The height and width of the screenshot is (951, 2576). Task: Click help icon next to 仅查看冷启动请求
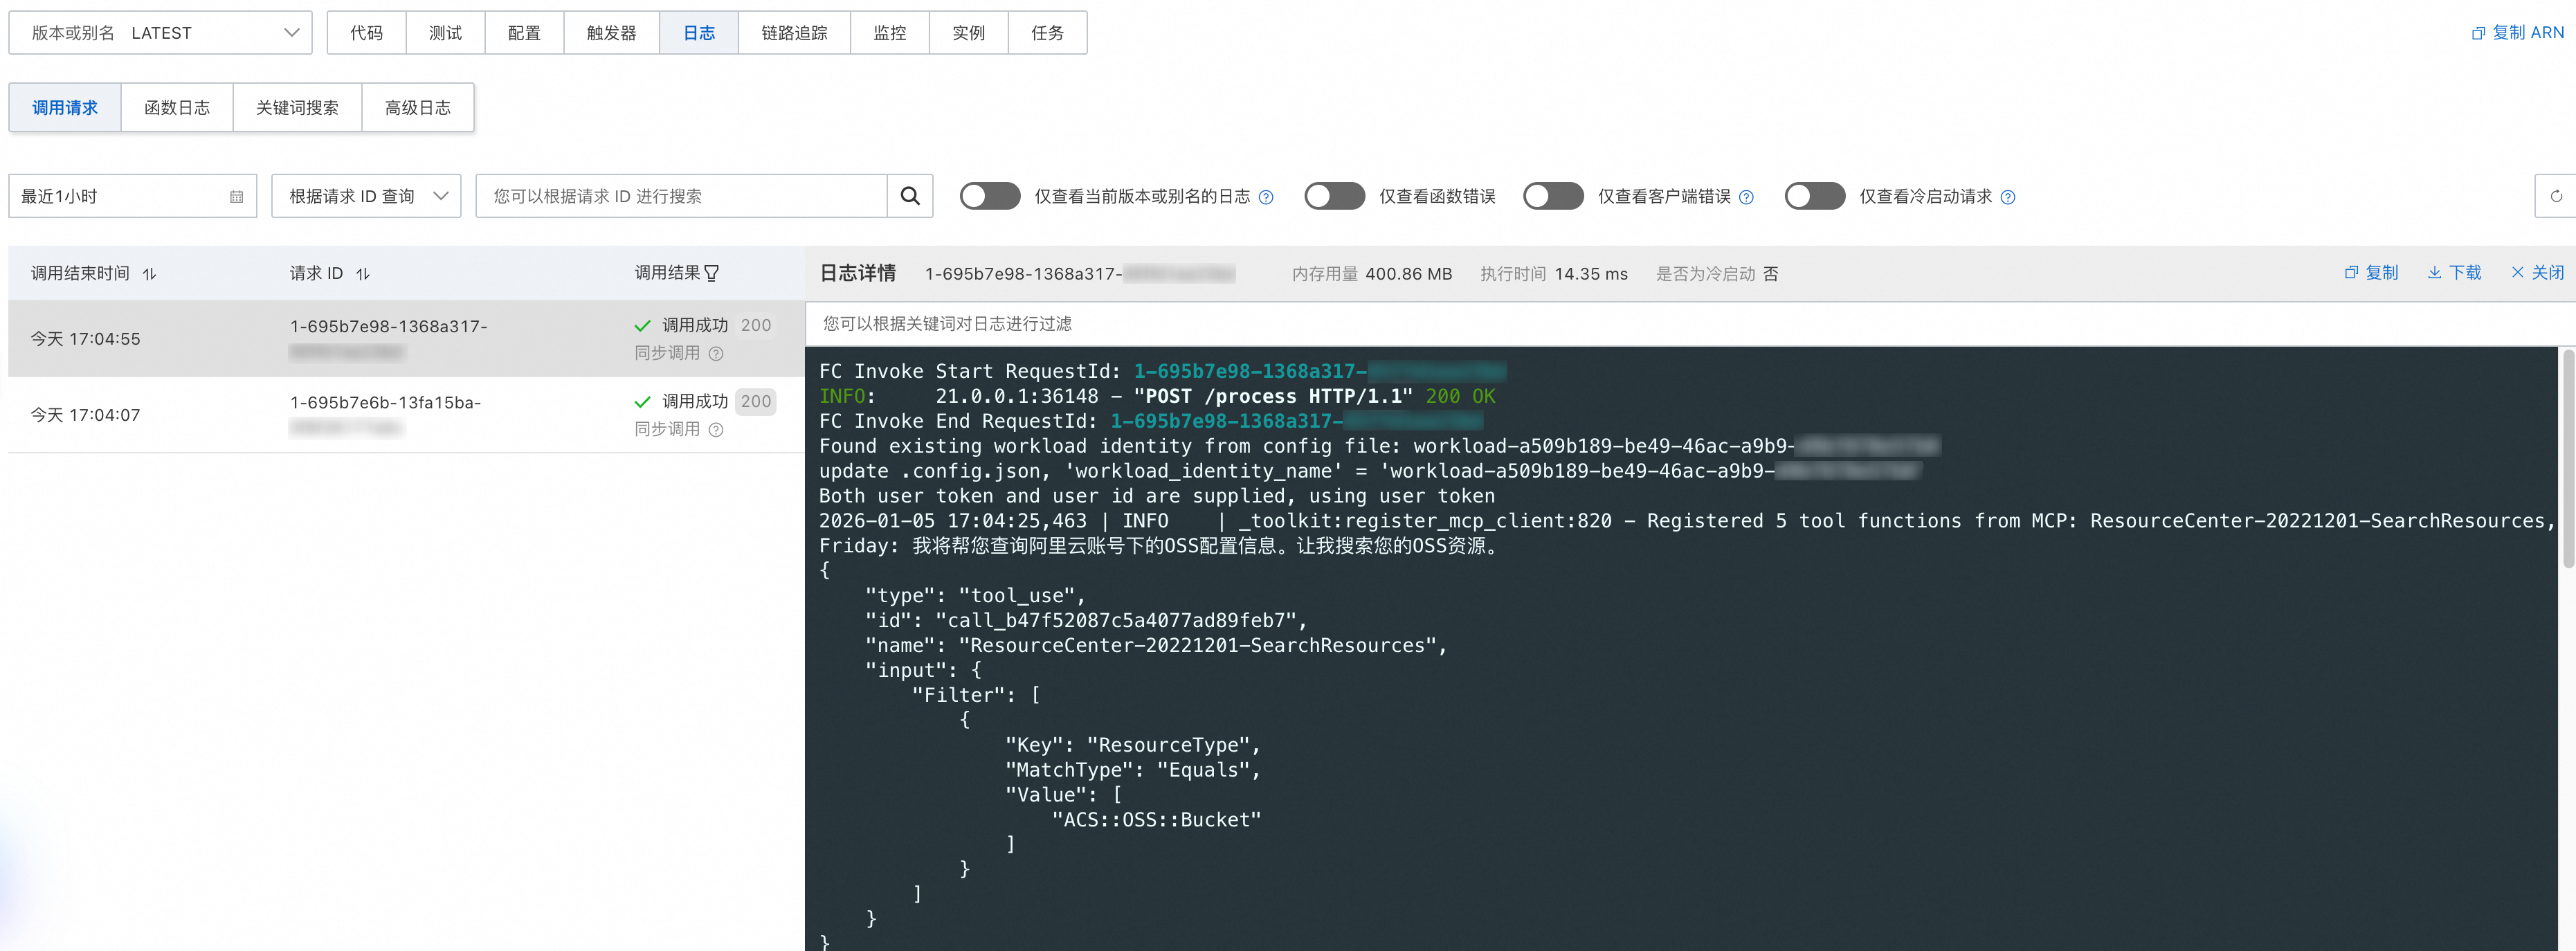2008,197
